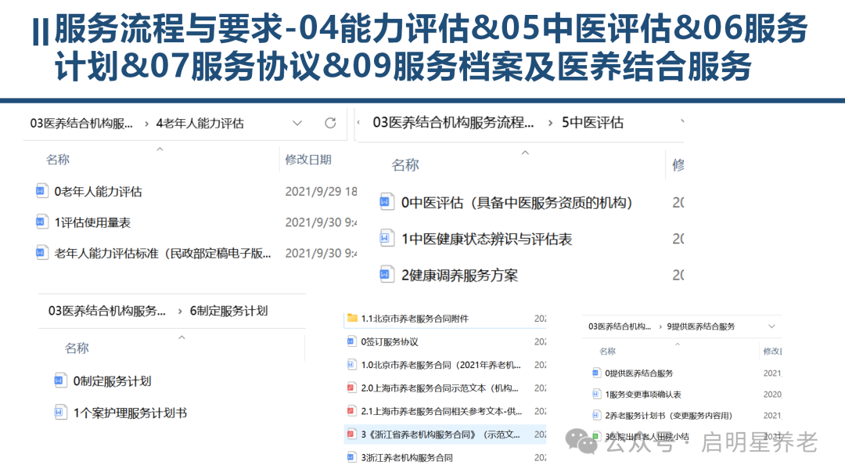Image resolution: width=845 pixels, height=476 pixels.
Task: Sort files by clicking 修改日期 header
Action: point(308,159)
